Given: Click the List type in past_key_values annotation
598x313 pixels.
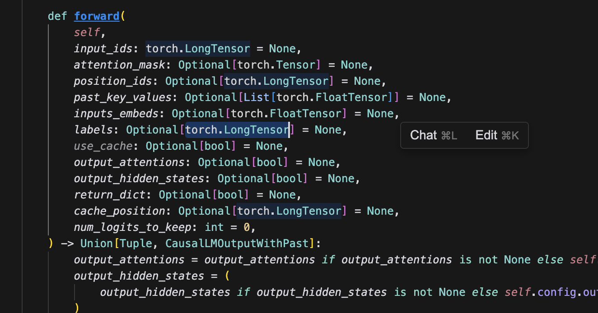Looking at the screenshot, I should 257,97.
